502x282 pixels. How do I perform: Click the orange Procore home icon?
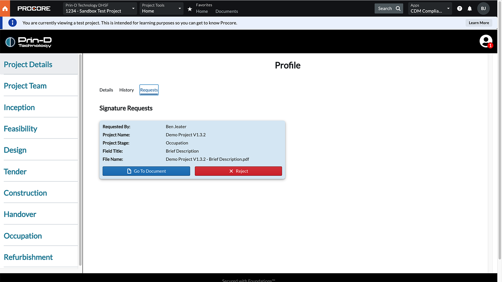click(x=5, y=8)
